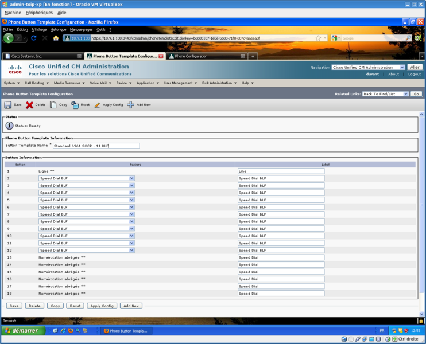Click the Copy pages icon
Viewport: 426px width, 344px height.
[x=53, y=105]
